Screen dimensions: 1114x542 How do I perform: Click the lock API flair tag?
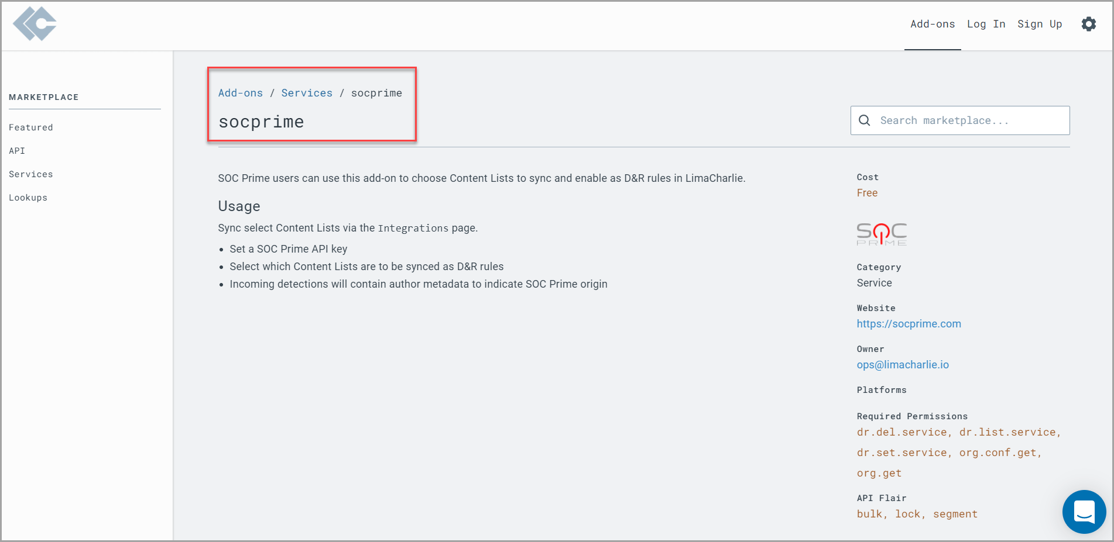907,514
